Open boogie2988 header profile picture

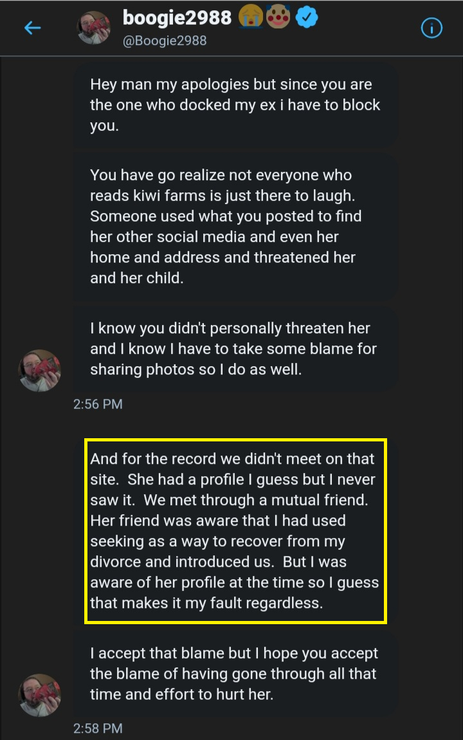click(x=93, y=28)
